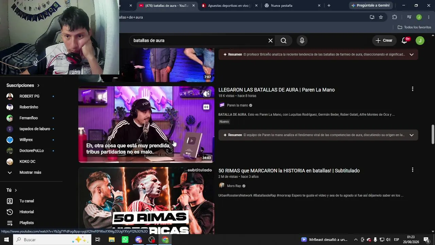Play the LLEGARON LAS BATALLAS DE AURA thumbnail
Viewport: 435px width, 245px height.
(146, 125)
